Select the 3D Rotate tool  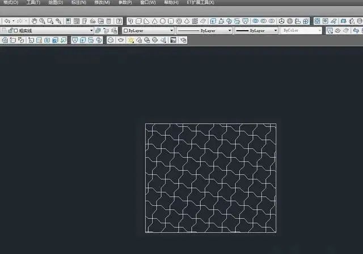290,21
